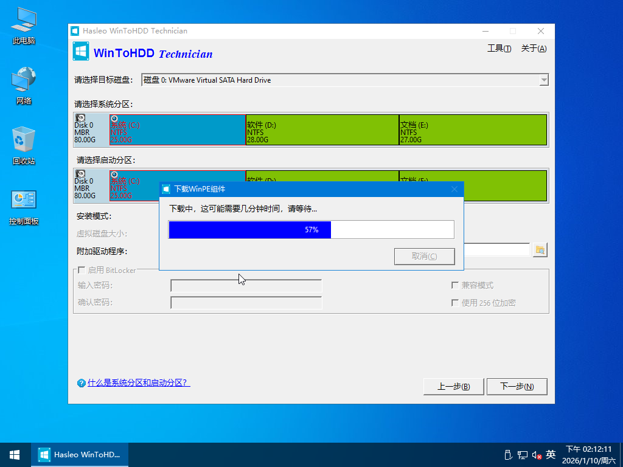The width and height of the screenshot is (623, 467).
Task: Click the 下一步(N) button
Action: coord(517,386)
